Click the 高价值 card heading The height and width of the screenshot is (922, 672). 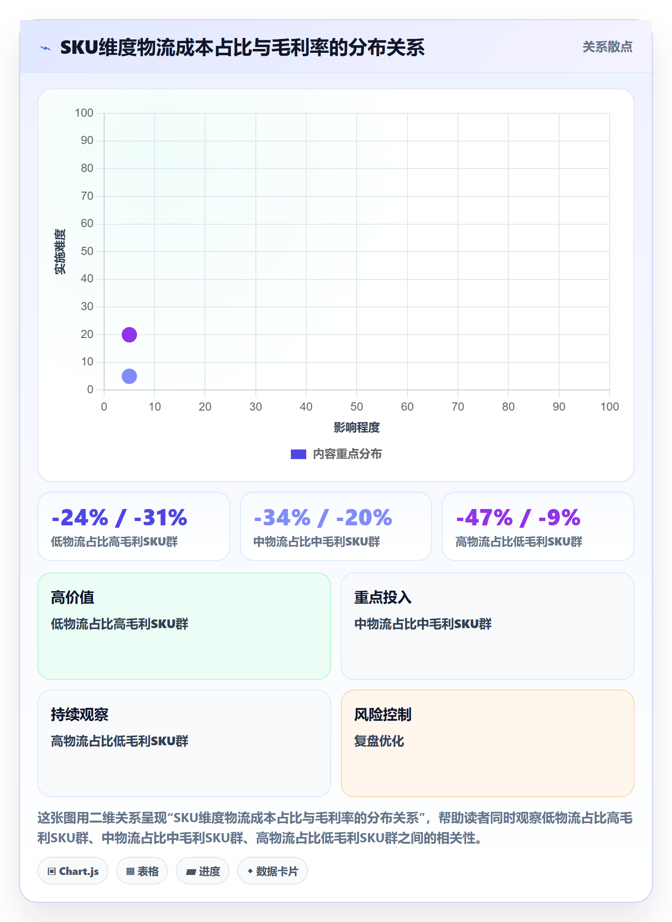coord(72,597)
